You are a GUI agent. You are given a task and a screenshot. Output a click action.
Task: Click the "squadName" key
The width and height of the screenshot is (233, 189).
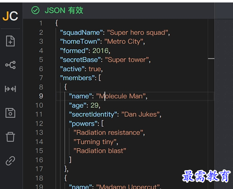click(81, 32)
